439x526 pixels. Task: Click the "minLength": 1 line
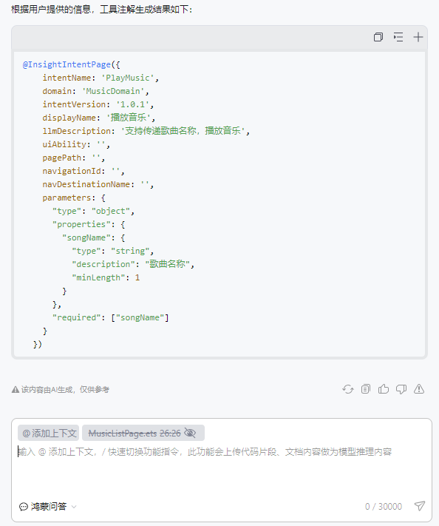(x=106, y=277)
